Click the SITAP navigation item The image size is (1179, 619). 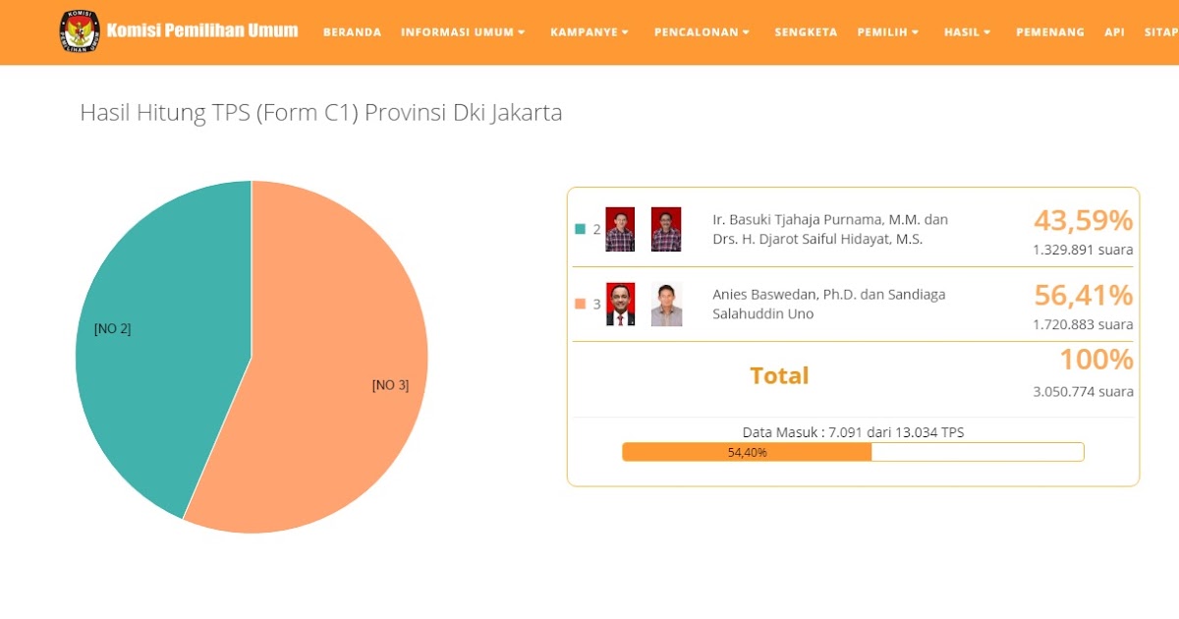tap(1161, 31)
